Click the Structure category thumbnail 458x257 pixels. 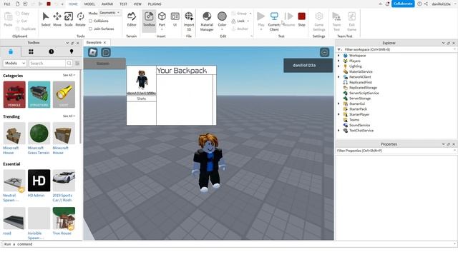coord(39,94)
